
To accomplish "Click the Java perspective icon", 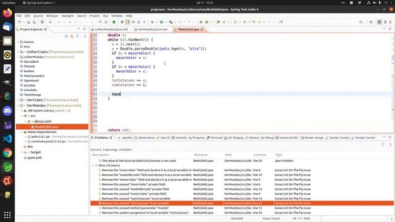I will pos(380,22).
